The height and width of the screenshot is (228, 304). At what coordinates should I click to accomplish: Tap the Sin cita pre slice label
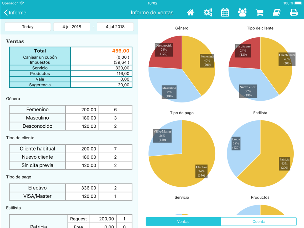click(x=243, y=50)
